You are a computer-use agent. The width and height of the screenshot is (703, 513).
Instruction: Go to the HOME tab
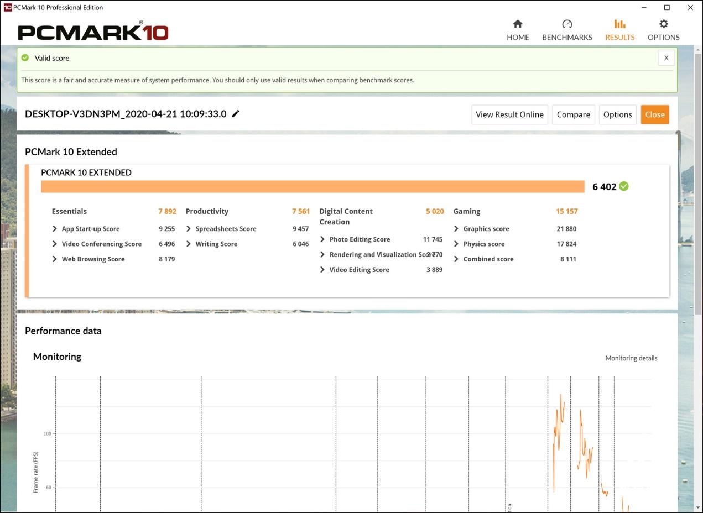pos(518,30)
